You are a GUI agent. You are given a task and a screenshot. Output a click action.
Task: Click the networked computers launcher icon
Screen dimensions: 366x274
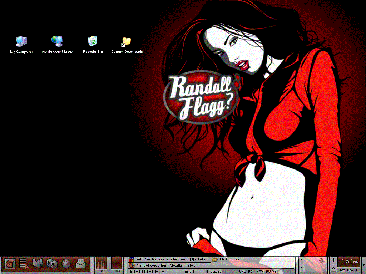pos(52,264)
